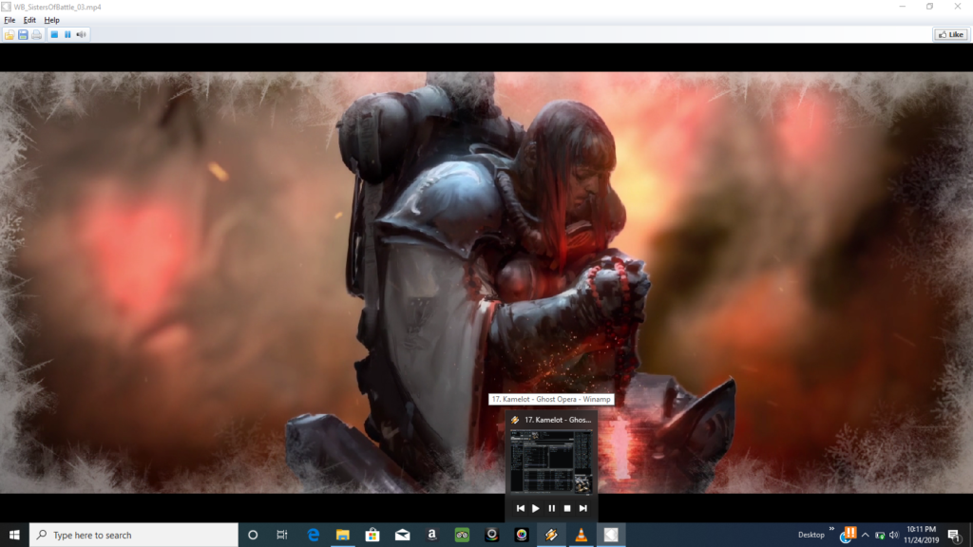This screenshot has height=547, width=973.
Task: Open Amazon from the taskbar
Action: coord(432,535)
